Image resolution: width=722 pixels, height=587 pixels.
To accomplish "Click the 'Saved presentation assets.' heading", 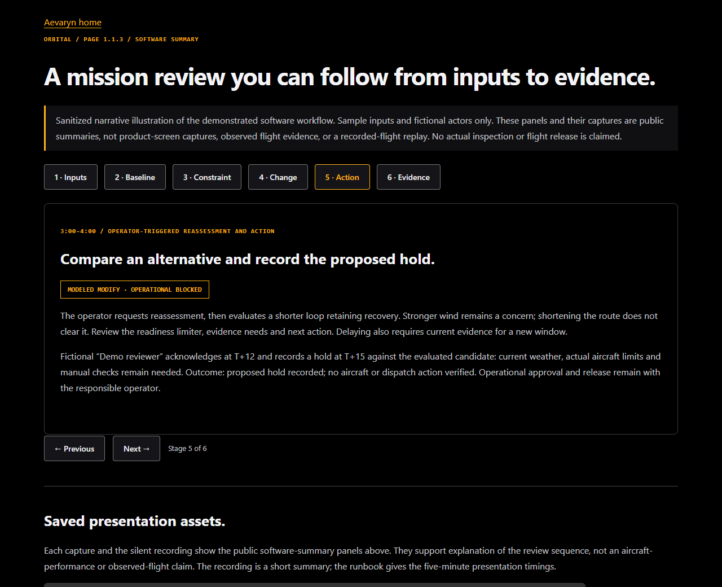I will coord(135,521).
